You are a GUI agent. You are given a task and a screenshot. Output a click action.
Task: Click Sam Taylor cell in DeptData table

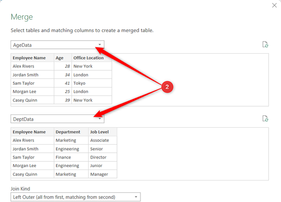32,157
